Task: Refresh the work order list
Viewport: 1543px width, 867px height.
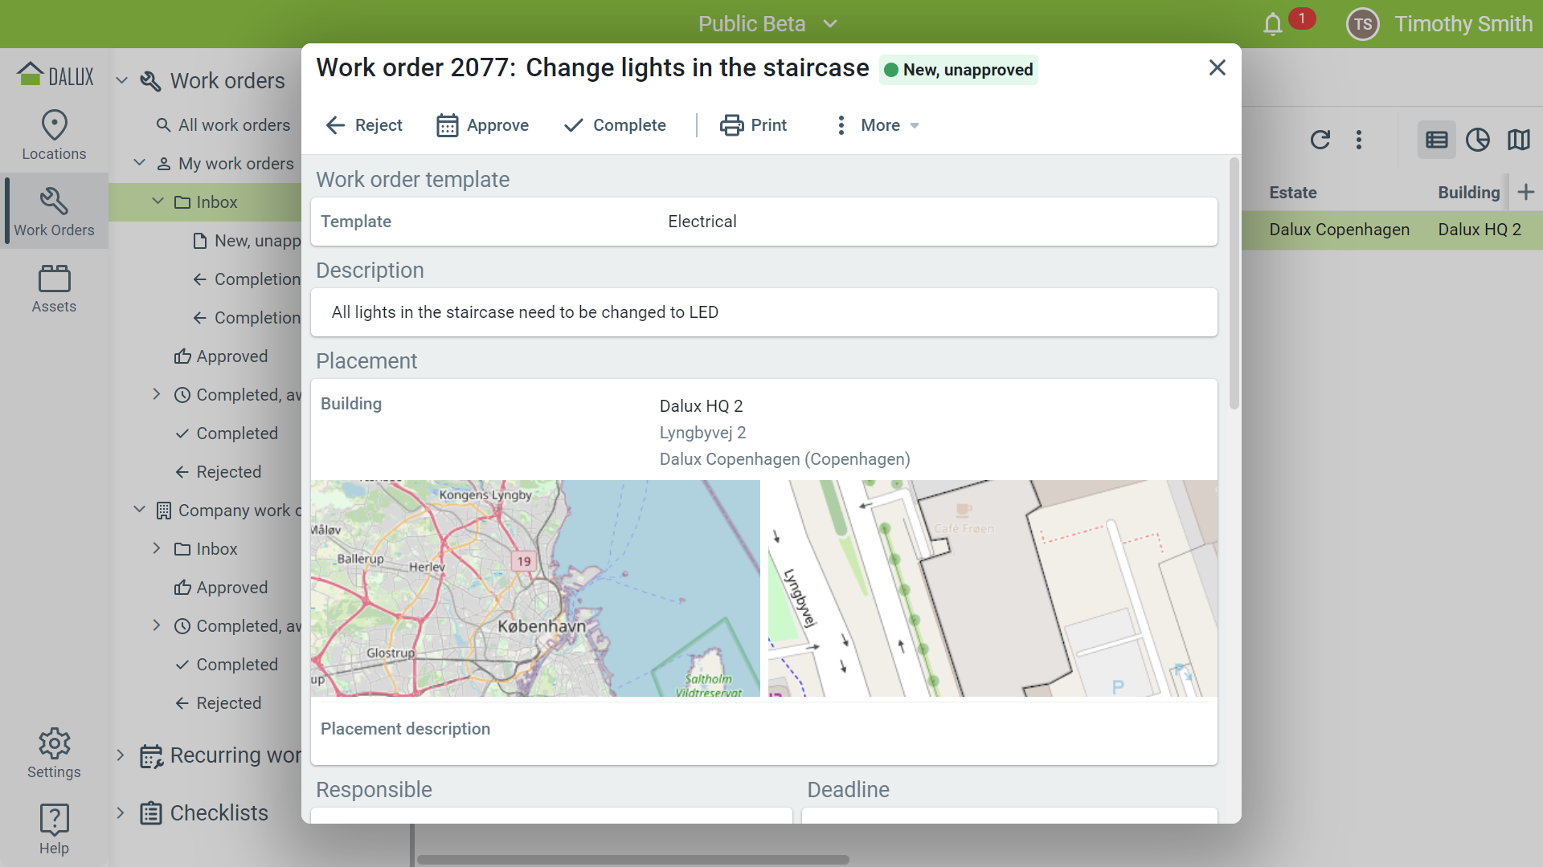Action: [x=1320, y=140]
